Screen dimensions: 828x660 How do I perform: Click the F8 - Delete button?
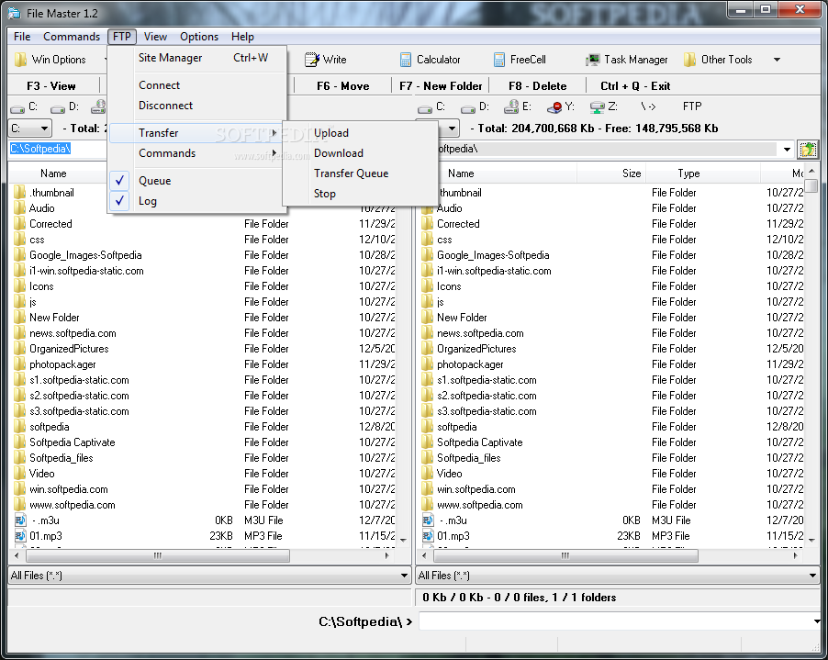tap(538, 86)
